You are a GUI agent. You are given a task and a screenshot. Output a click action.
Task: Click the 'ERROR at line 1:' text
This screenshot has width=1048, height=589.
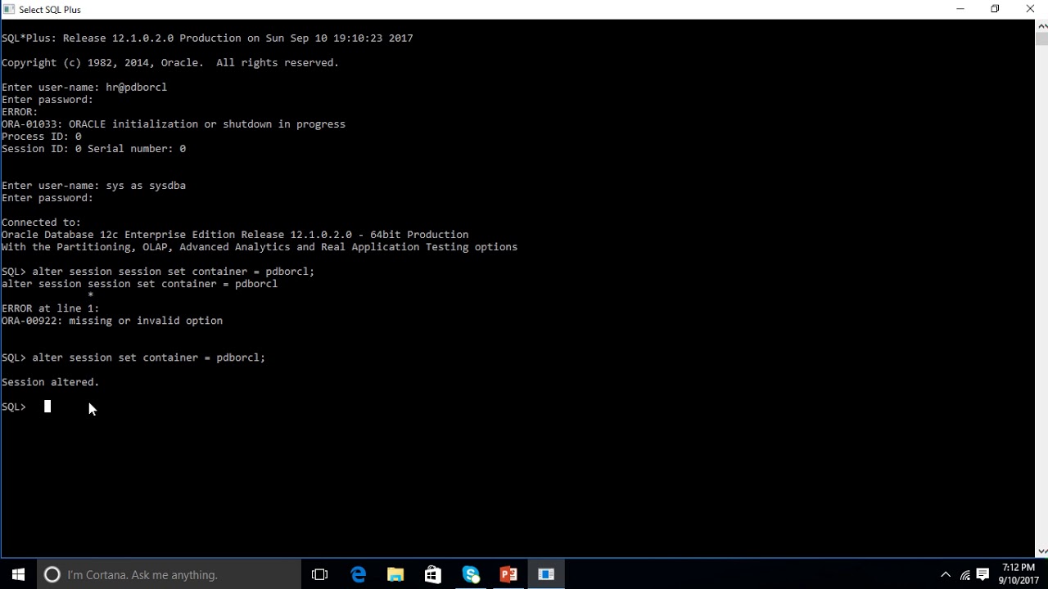click(x=50, y=308)
